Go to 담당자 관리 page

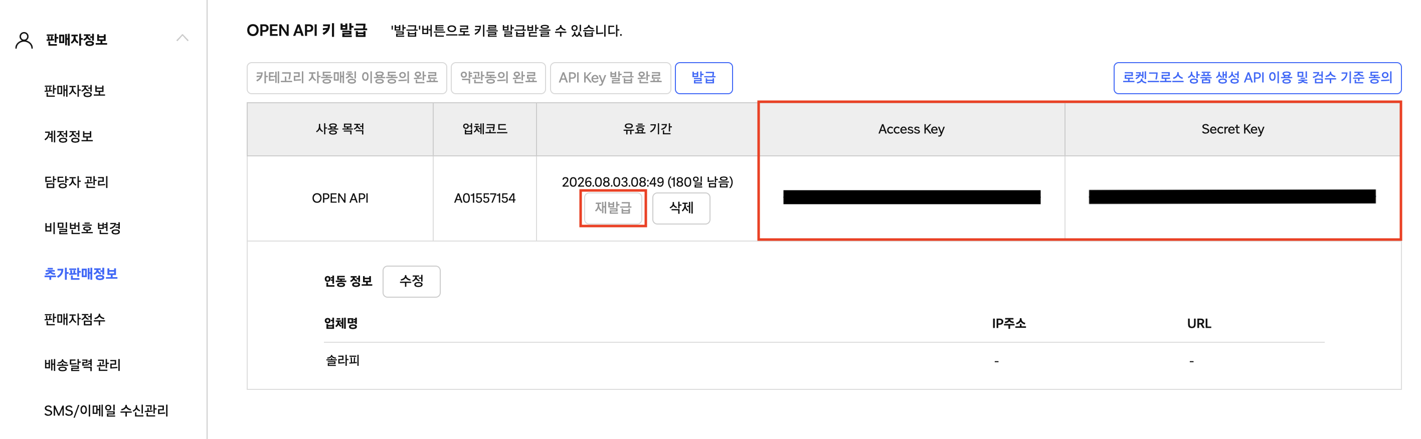(76, 182)
